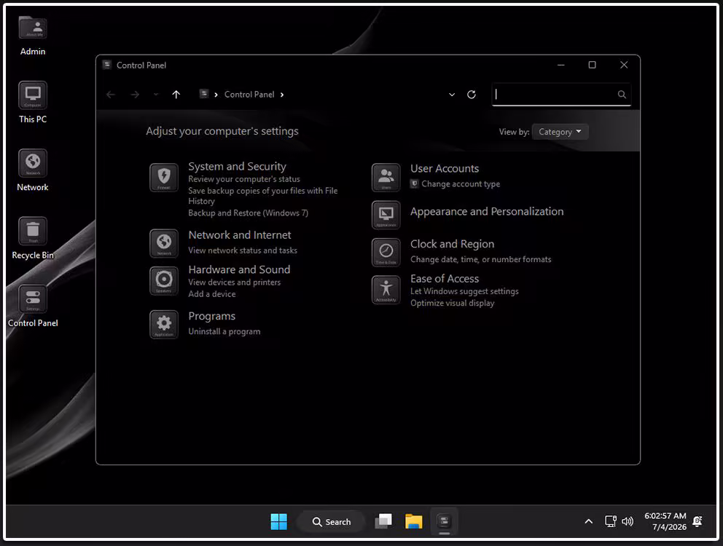Open the Hardware and Sound speaker icon
The image size is (723, 546).
click(164, 280)
